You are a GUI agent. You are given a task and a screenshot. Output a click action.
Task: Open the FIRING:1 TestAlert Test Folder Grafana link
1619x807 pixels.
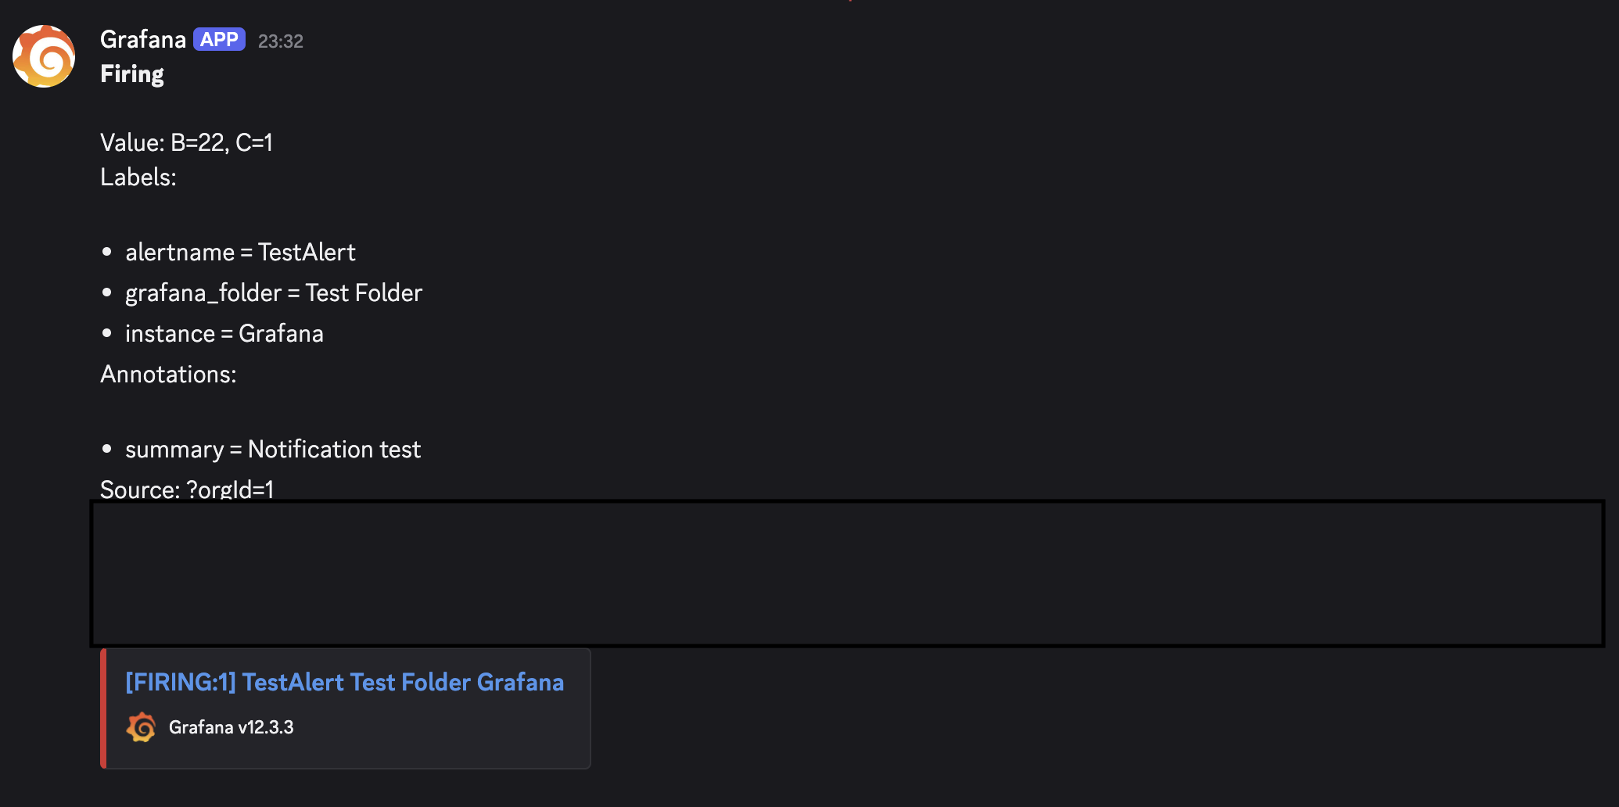coord(344,682)
